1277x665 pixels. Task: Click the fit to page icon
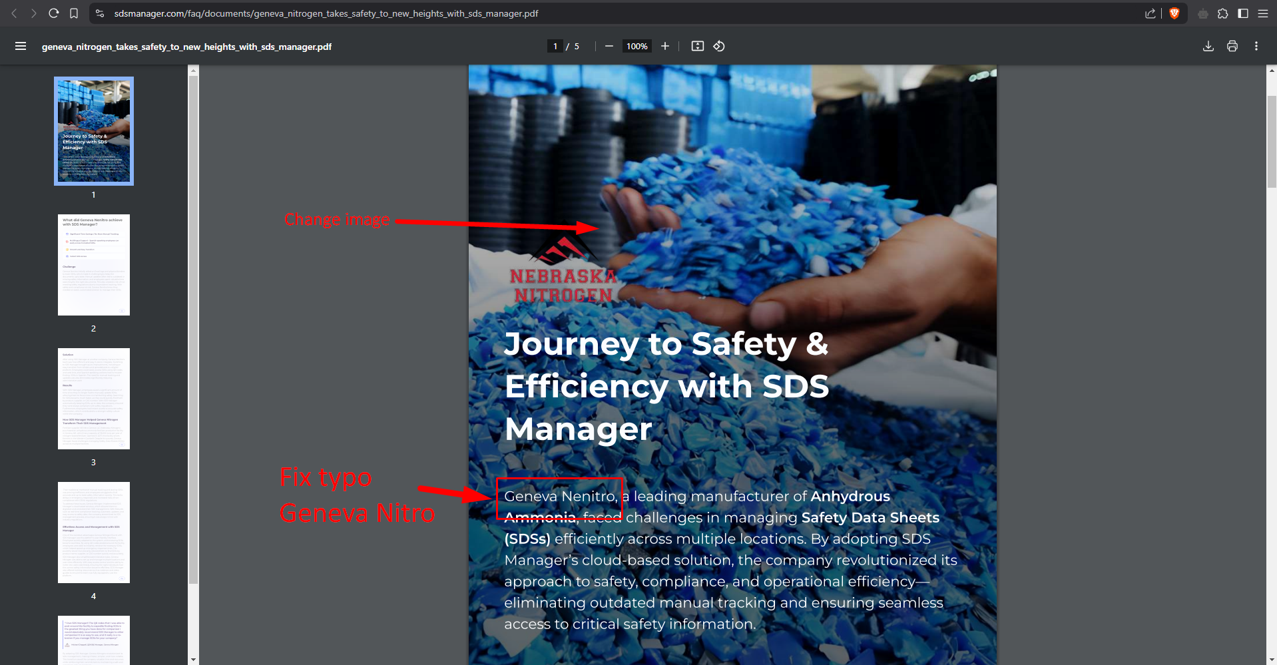click(697, 46)
